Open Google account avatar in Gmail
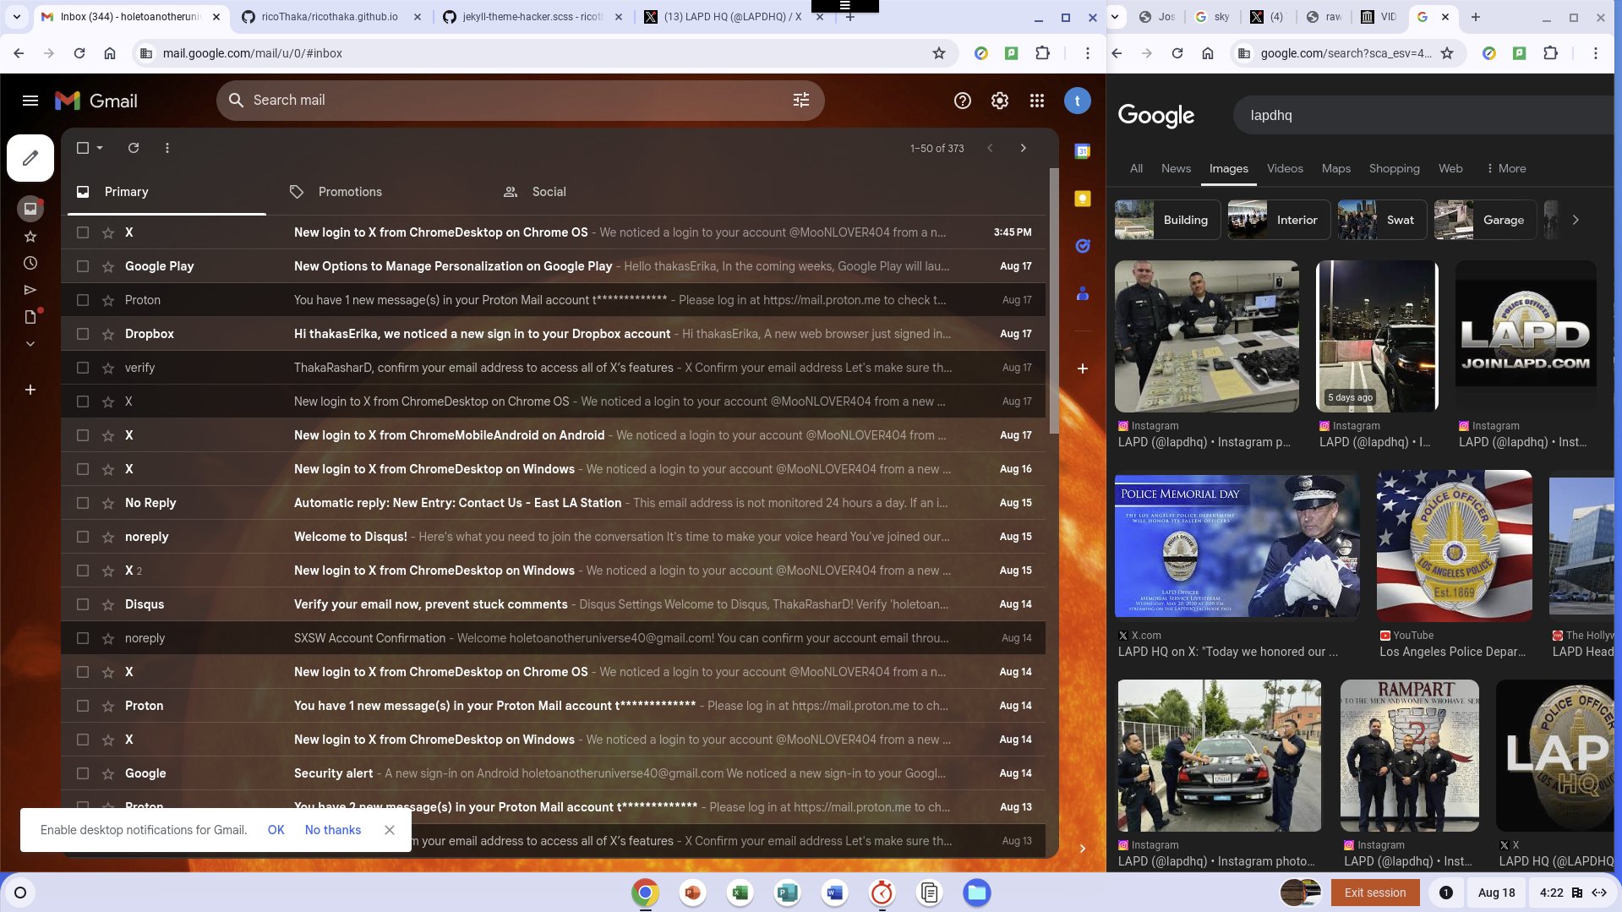1622x912 pixels. pos(1077,101)
